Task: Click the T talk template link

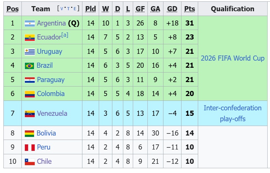Action: coord(68,9)
